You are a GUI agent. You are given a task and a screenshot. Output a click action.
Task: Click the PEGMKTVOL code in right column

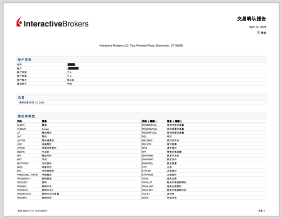coord(149,125)
